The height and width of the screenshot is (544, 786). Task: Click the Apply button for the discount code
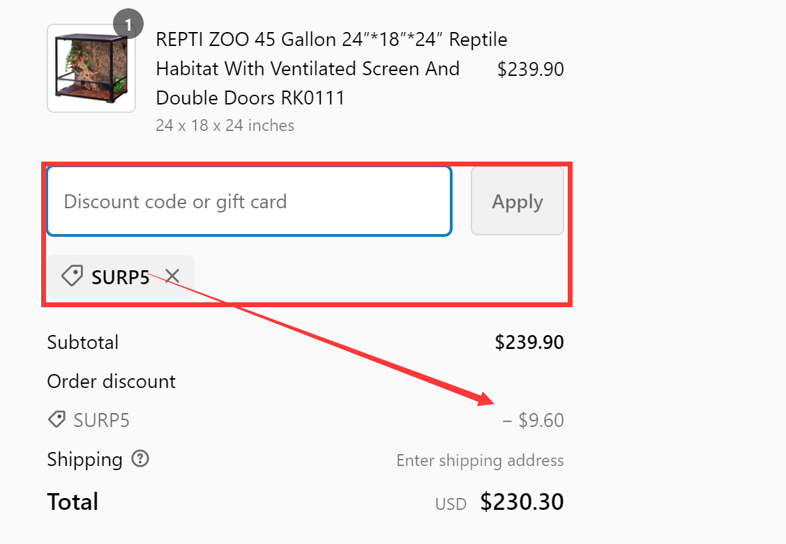pos(517,201)
